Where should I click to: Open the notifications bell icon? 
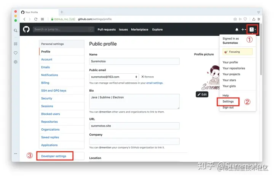click(x=237, y=30)
